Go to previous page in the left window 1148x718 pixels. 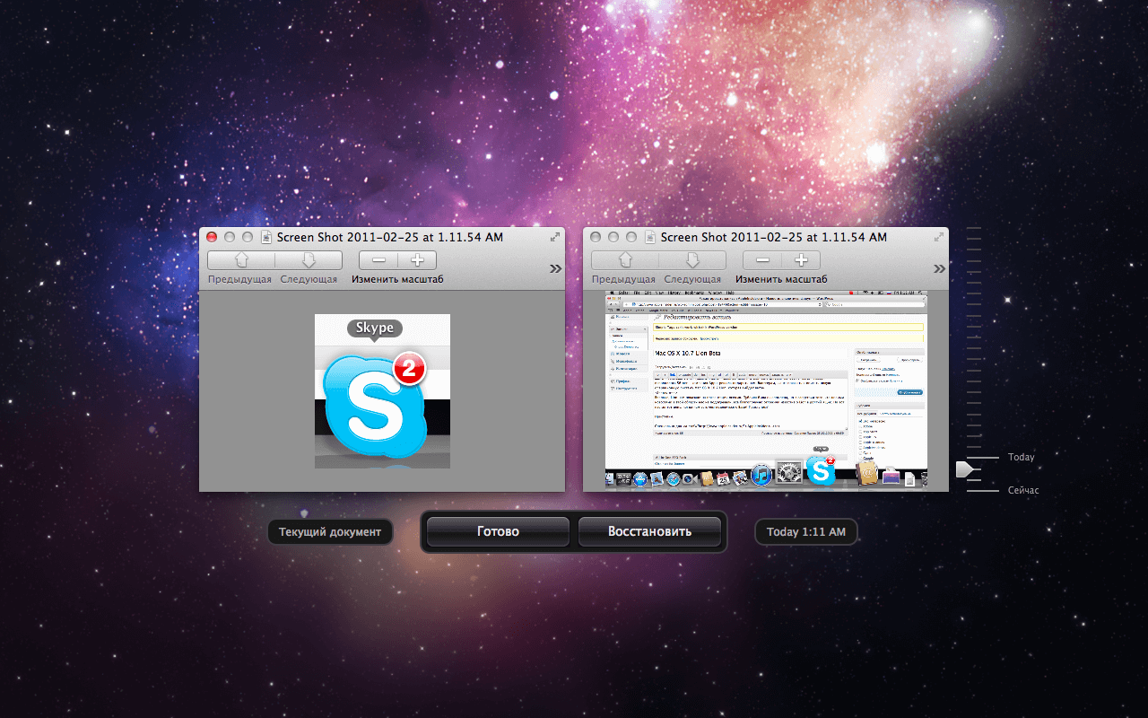point(241,260)
